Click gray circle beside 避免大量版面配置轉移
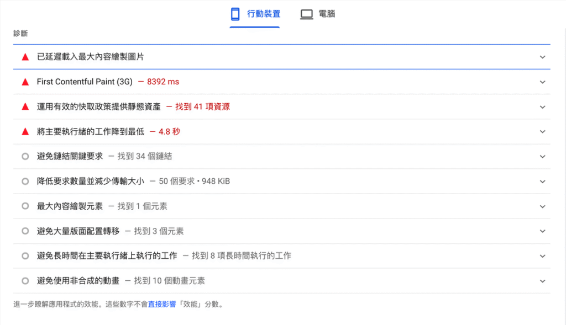 click(x=25, y=231)
